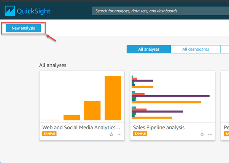This screenshot has width=229, height=163.
Task: Switch to the All dashboards tab
Action: point(196,49)
